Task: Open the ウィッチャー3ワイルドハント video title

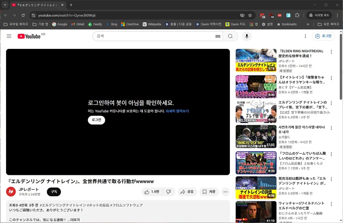Action: pyautogui.click(x=301, y=206)
